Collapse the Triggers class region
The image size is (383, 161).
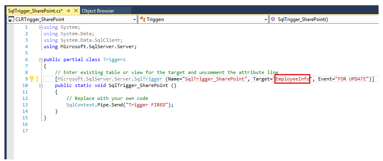pyautogui.click(x=41, y=60)
